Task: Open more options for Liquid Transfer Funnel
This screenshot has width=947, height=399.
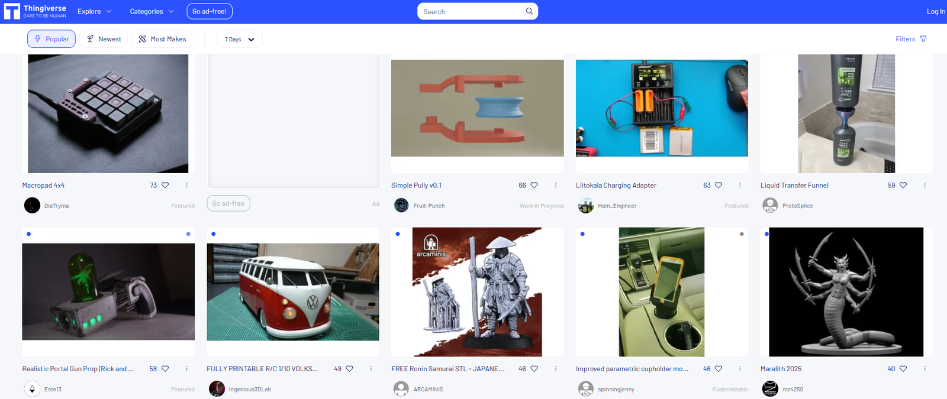Action: (x=925, y=185)
